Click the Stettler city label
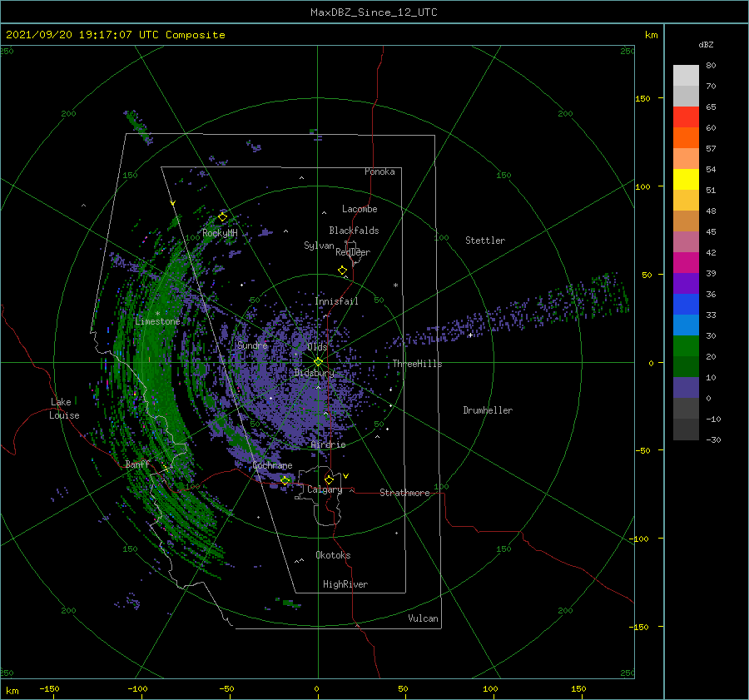 (485, 241)
